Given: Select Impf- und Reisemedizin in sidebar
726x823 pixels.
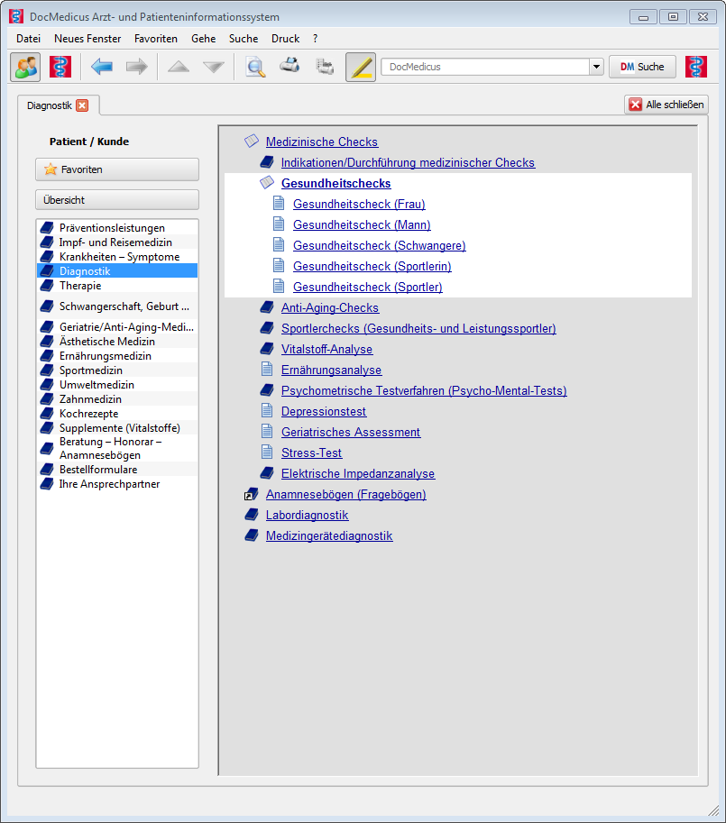Looking at the screenshot, I should click(117, 242).
